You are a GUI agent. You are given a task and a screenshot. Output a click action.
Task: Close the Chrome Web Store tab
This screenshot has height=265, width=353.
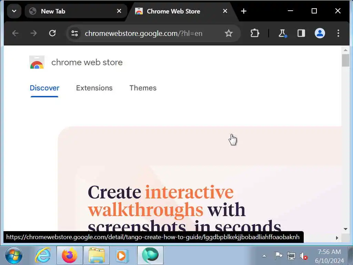225,11
